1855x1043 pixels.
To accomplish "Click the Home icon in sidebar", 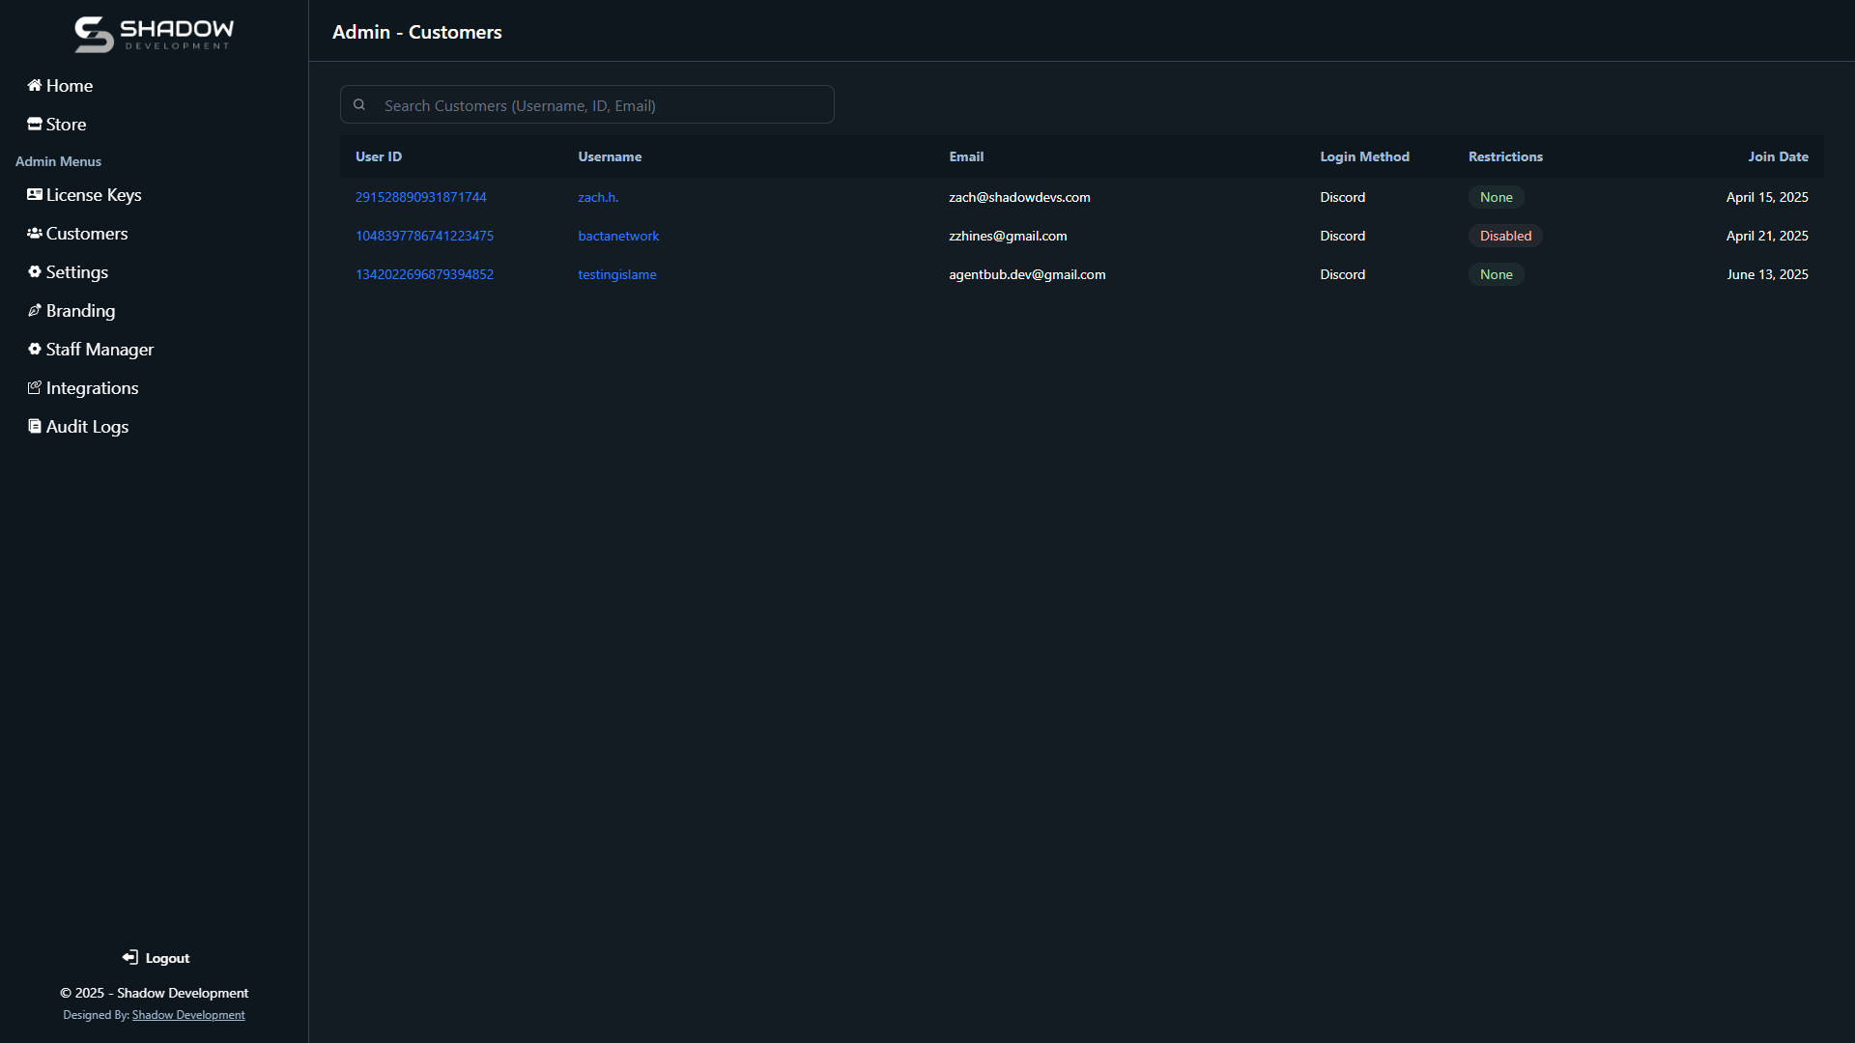I will click(35, 86).
